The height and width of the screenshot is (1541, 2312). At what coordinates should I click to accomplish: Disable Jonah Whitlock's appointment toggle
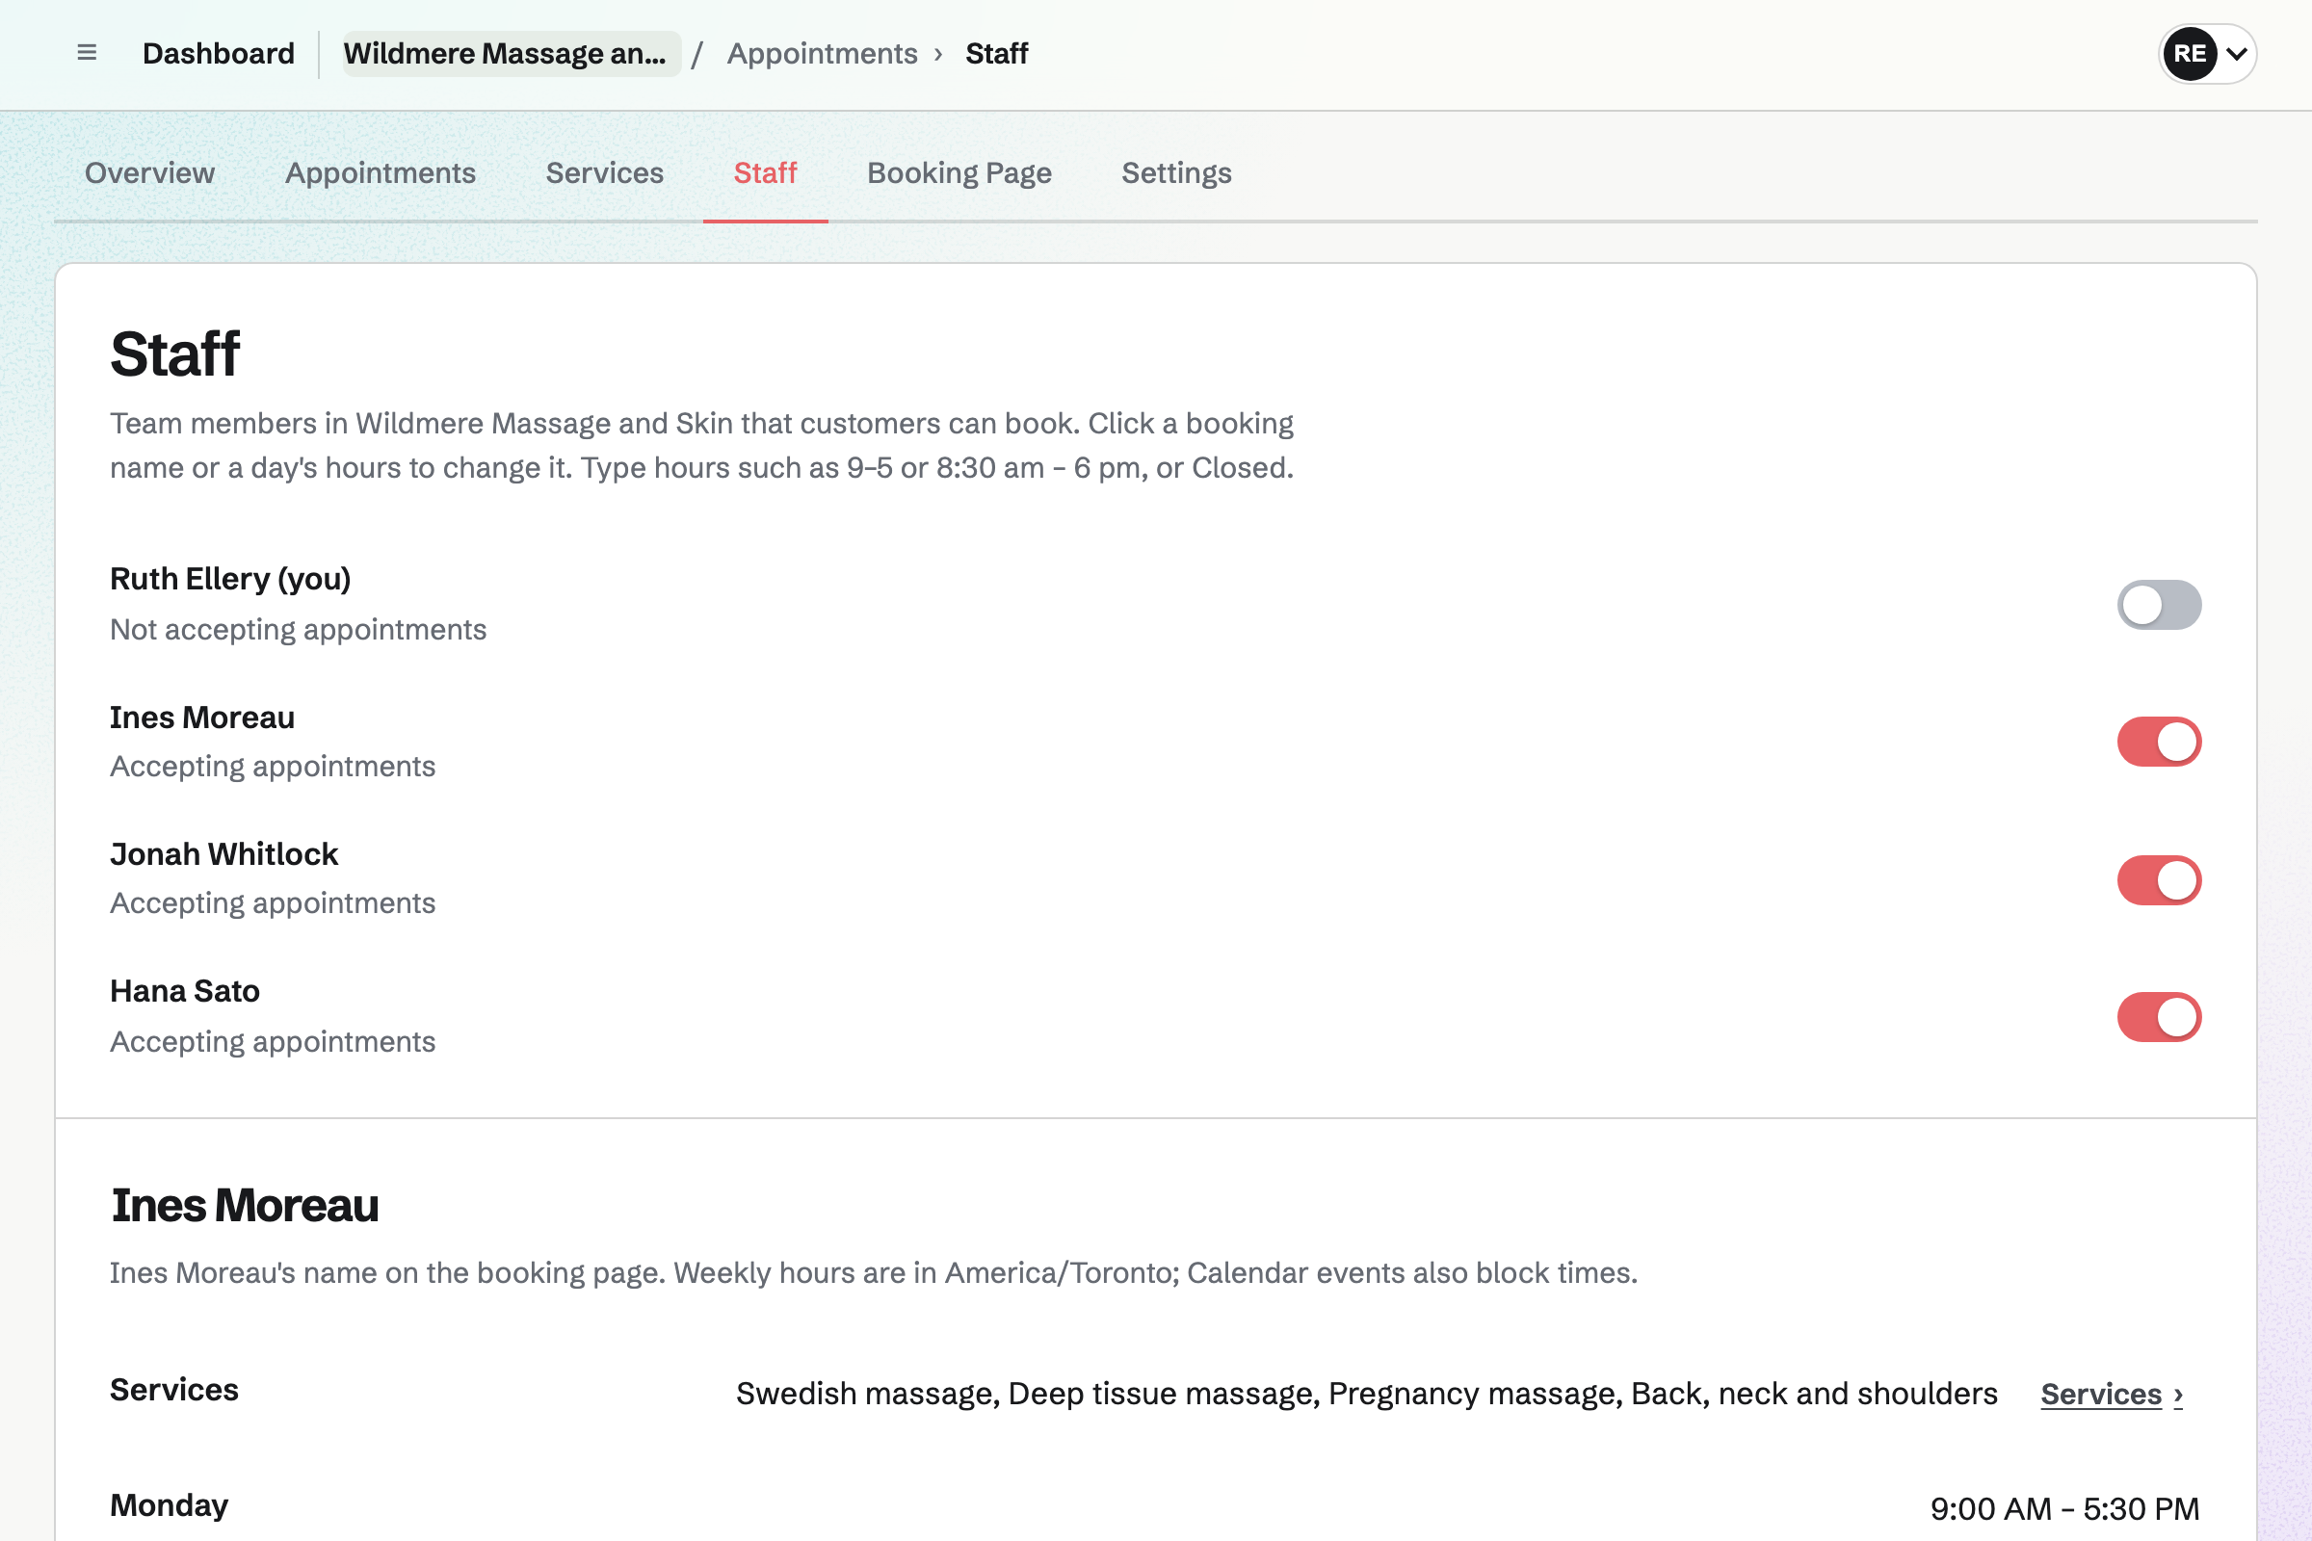point(2159,879)
